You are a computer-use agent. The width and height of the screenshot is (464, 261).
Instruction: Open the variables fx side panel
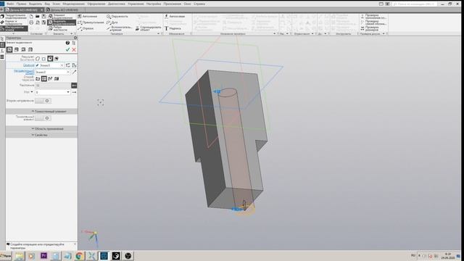2,51
